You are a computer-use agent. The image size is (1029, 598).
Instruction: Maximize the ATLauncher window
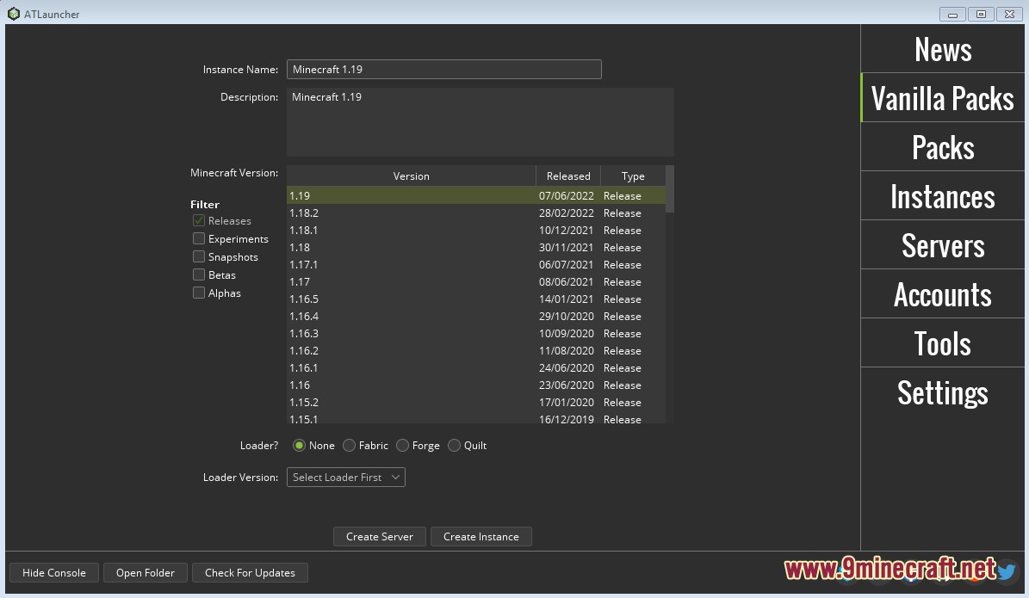pyautogui.click(x=981, y=15)
